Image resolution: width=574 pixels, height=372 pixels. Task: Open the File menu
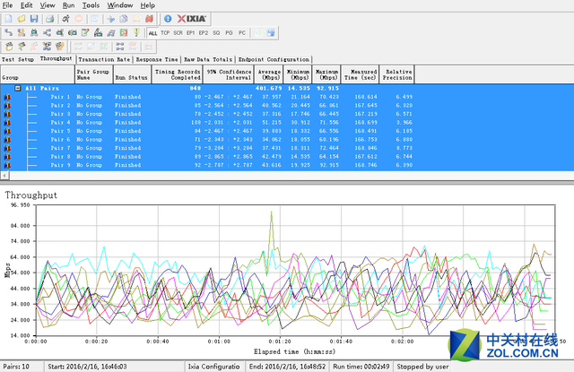click(7, 5)
